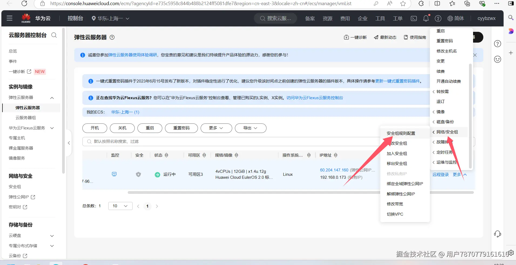Collapse the 弹性云服务器 sidebar group

[52, 98]
